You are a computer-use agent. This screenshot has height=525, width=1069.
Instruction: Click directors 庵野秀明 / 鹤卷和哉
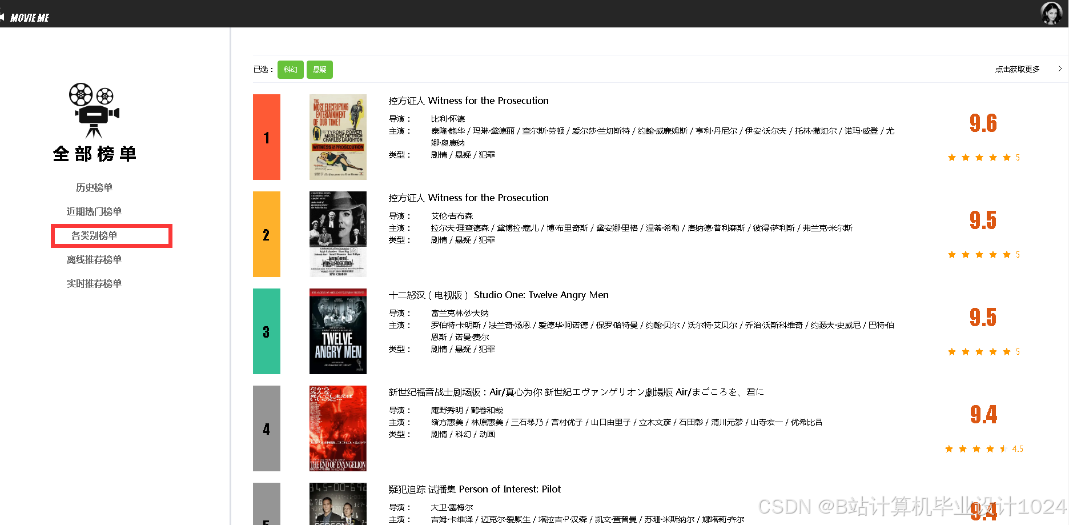tap(467, 410)
